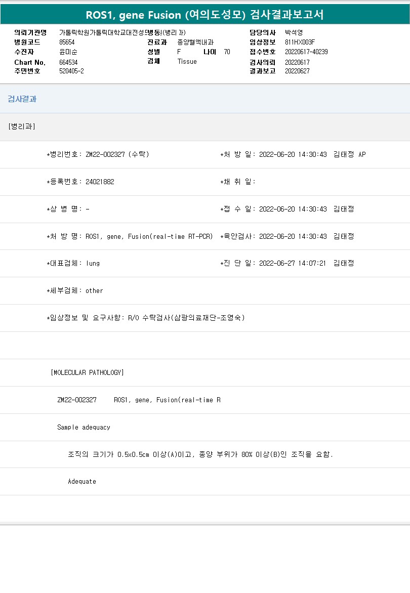Click the [병리과] section label
The width and height of the screenshot is (410, 593).
click(x=22, y=126)
